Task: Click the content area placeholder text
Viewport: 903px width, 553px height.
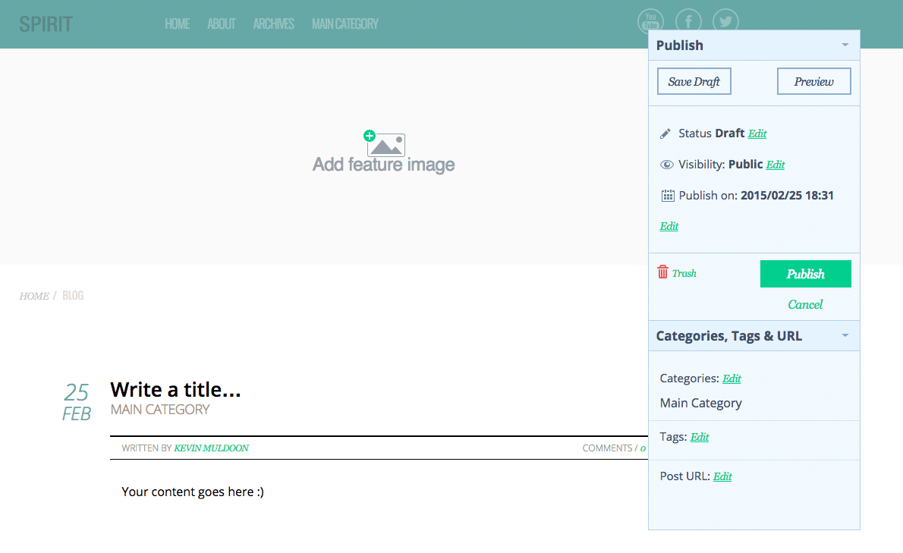Action: [193, 492]
